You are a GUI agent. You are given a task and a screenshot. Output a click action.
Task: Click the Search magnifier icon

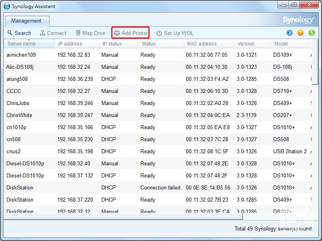(10, 33)
